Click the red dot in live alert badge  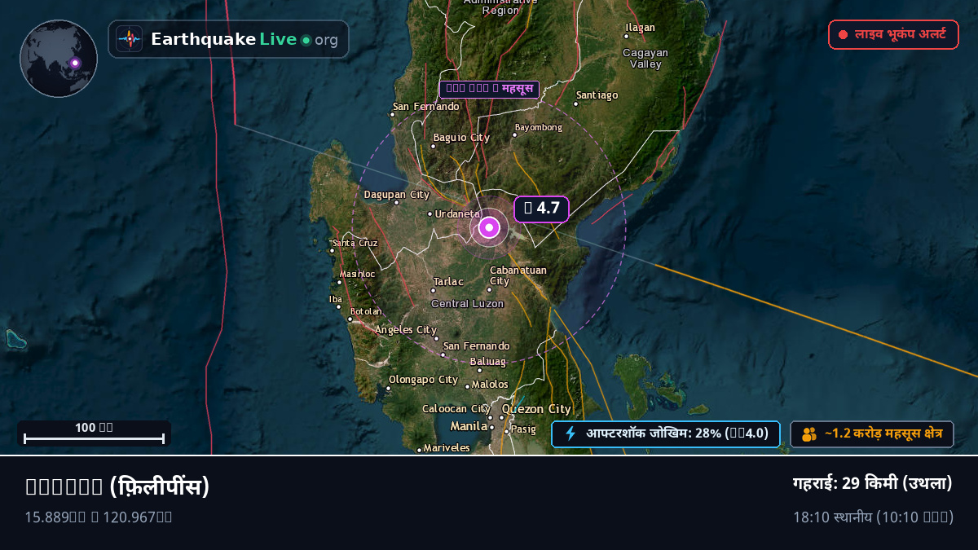pos(843,35)
